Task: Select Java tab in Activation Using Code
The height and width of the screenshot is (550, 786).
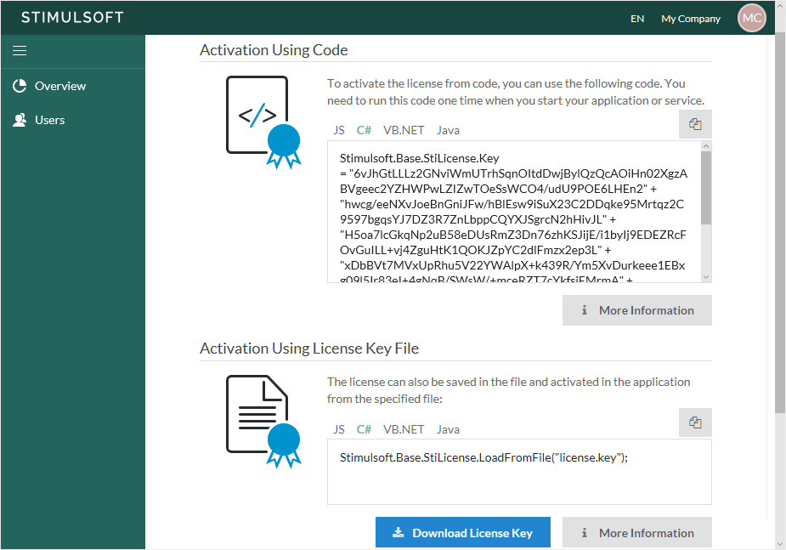Action: tap(448, 130)
